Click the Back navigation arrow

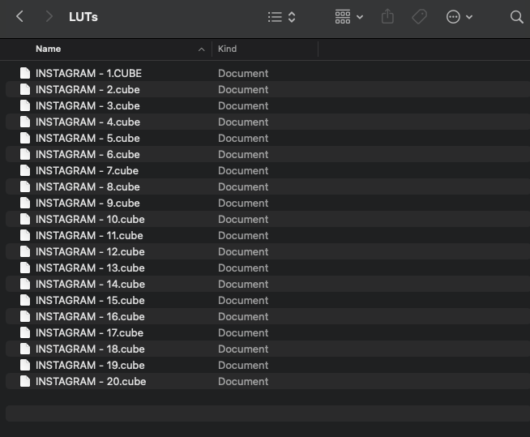pos(20,16)
